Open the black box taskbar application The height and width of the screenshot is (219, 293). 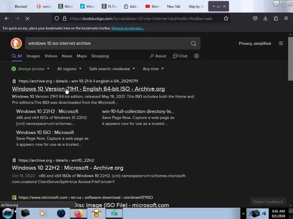[x=25, y=213]
